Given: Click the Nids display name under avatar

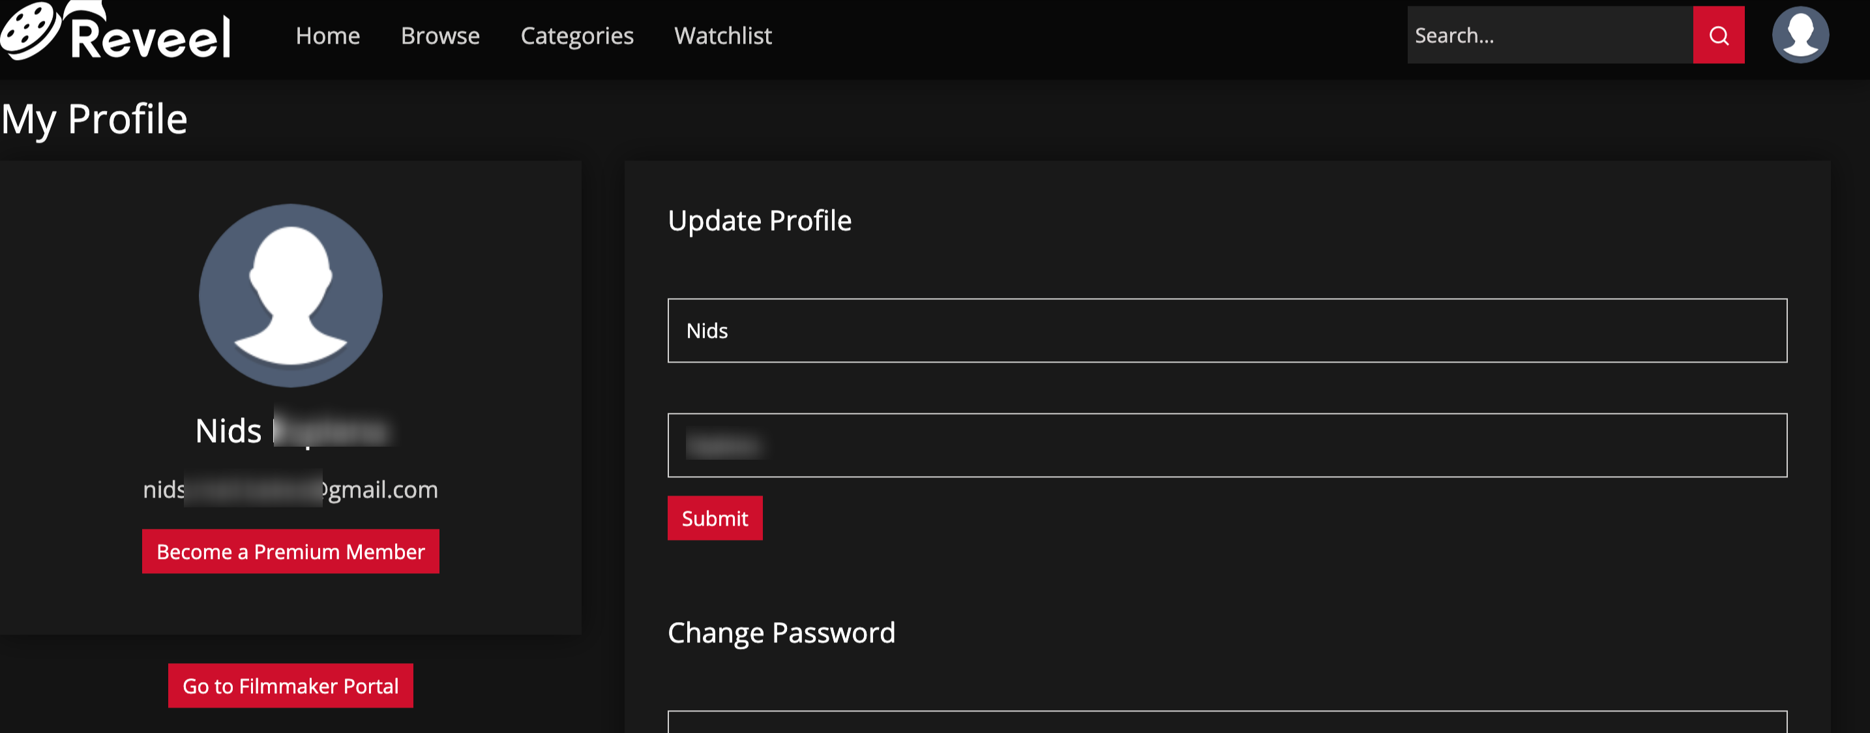Looking at the screenshot, I should (228, 431).
